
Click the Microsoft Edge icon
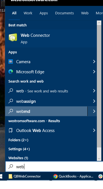click(11, 72)
